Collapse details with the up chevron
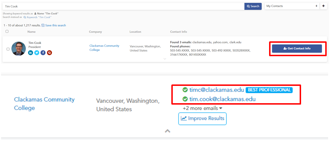This screenshot has width=332, height=141. point(167,131)
